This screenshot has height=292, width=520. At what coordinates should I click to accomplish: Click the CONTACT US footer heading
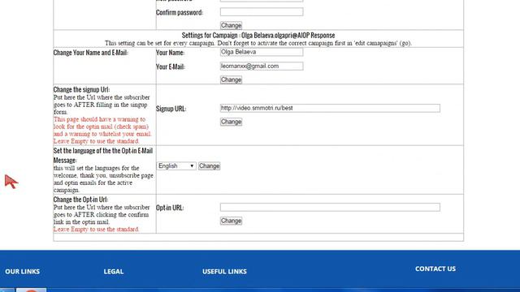[435, 268]
